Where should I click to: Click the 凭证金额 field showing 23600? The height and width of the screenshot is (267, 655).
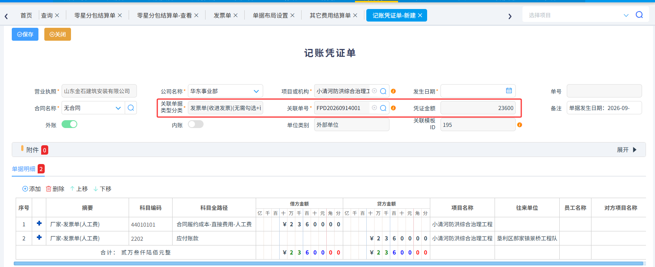click(478, 108)
